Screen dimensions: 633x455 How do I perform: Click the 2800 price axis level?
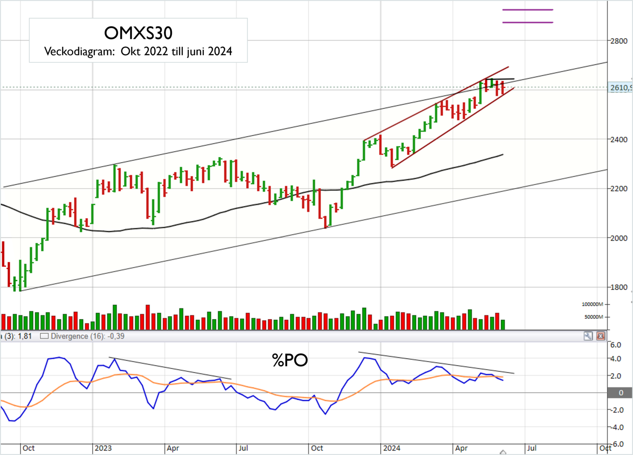tap(619, 41)
